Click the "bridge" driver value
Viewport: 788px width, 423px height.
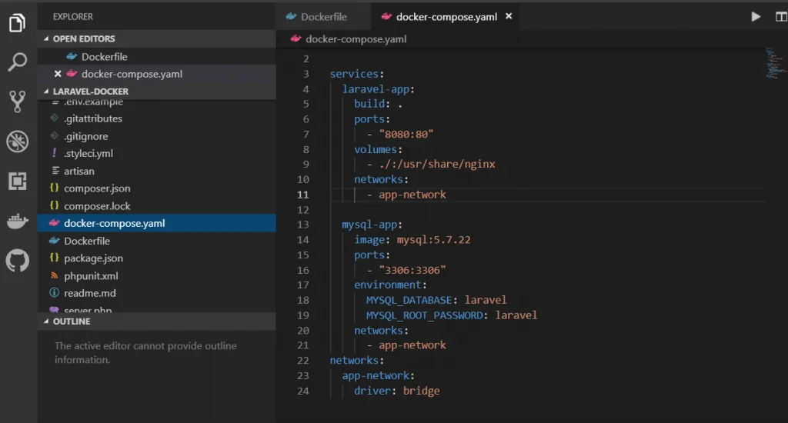(421, 391)
